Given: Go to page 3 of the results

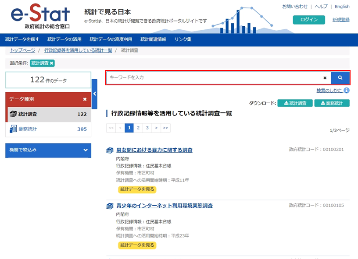Looking at the screenshot, I should coord(147,128).
